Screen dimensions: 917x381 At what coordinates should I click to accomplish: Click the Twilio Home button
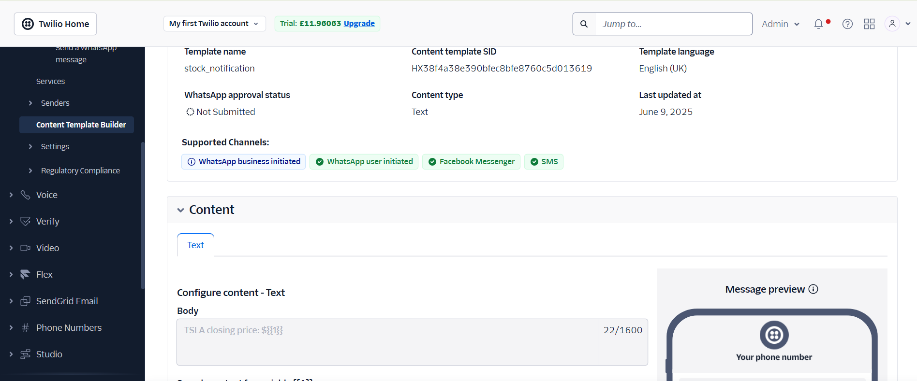pyautogui.click(x=55, y=24)
